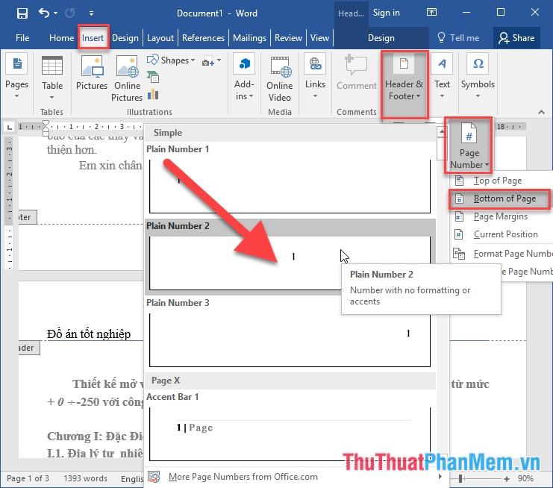Click the 1393 words count

click(85, 478)
